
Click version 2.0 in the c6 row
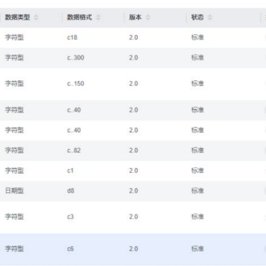(x=134, y=249)
